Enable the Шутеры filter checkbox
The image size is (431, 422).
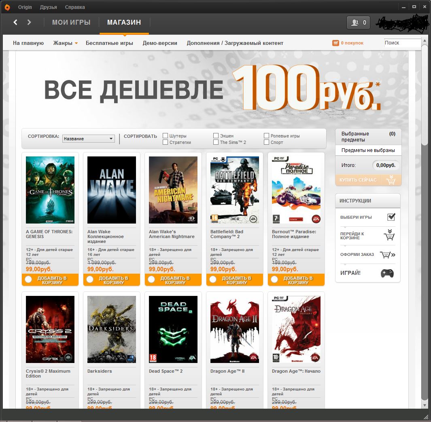tap(165, 136)
